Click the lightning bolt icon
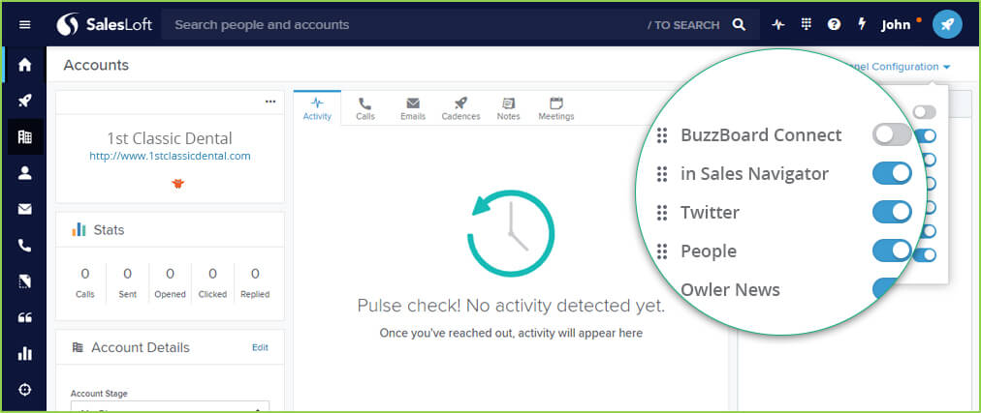Screen dimensions: 981x413 862,24
